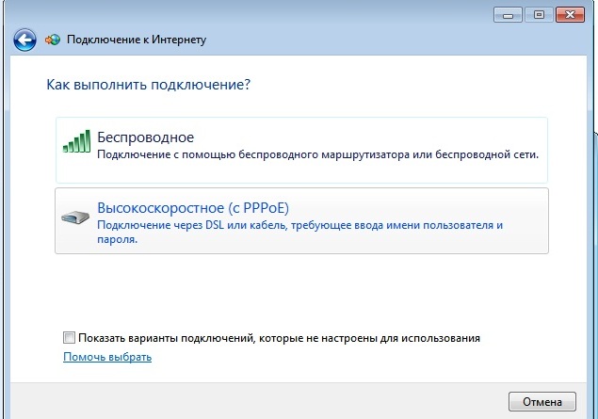Enable the checkbox to show unconfigured connection options

point(69,337)
